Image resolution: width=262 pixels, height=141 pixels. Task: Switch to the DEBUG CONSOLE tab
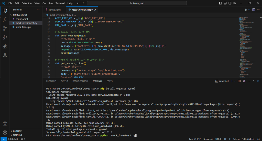(x=80, y=81)
